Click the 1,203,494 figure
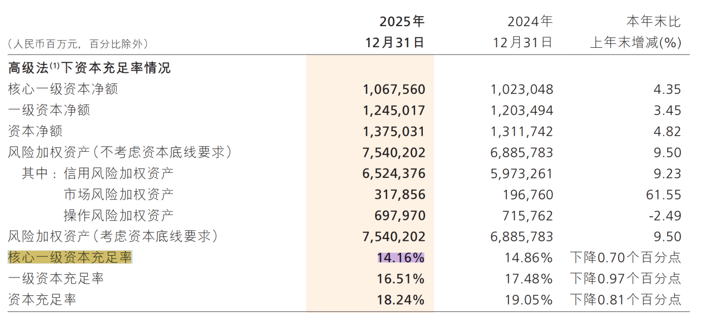The height and width of the screenshot is (313, 706). point(522,111)
